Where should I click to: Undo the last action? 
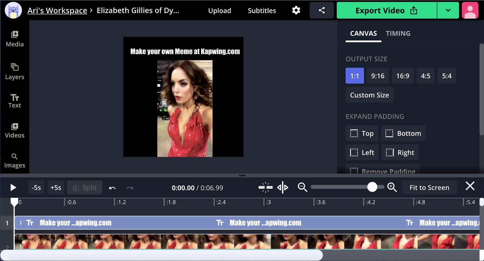[x=112, y=188]
